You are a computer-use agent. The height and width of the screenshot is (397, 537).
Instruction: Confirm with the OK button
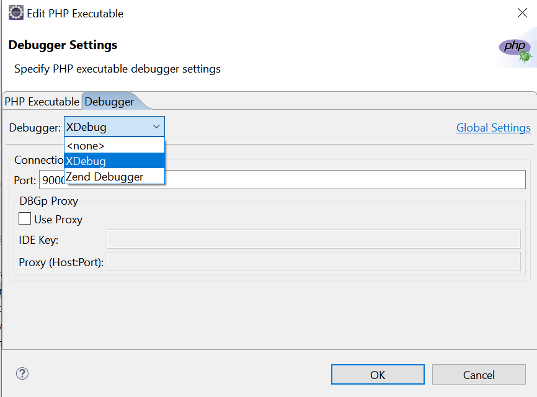378,375
